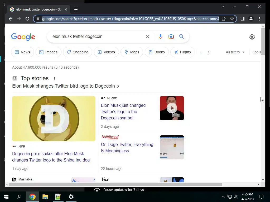Filter results by Shopping

(x=78, y=52)
